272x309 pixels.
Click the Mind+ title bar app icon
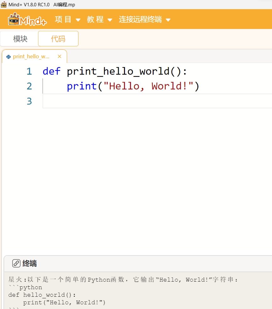tap(4, 4)
